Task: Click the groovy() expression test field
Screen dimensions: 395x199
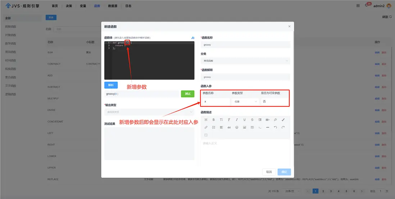Action: [142, 94]
